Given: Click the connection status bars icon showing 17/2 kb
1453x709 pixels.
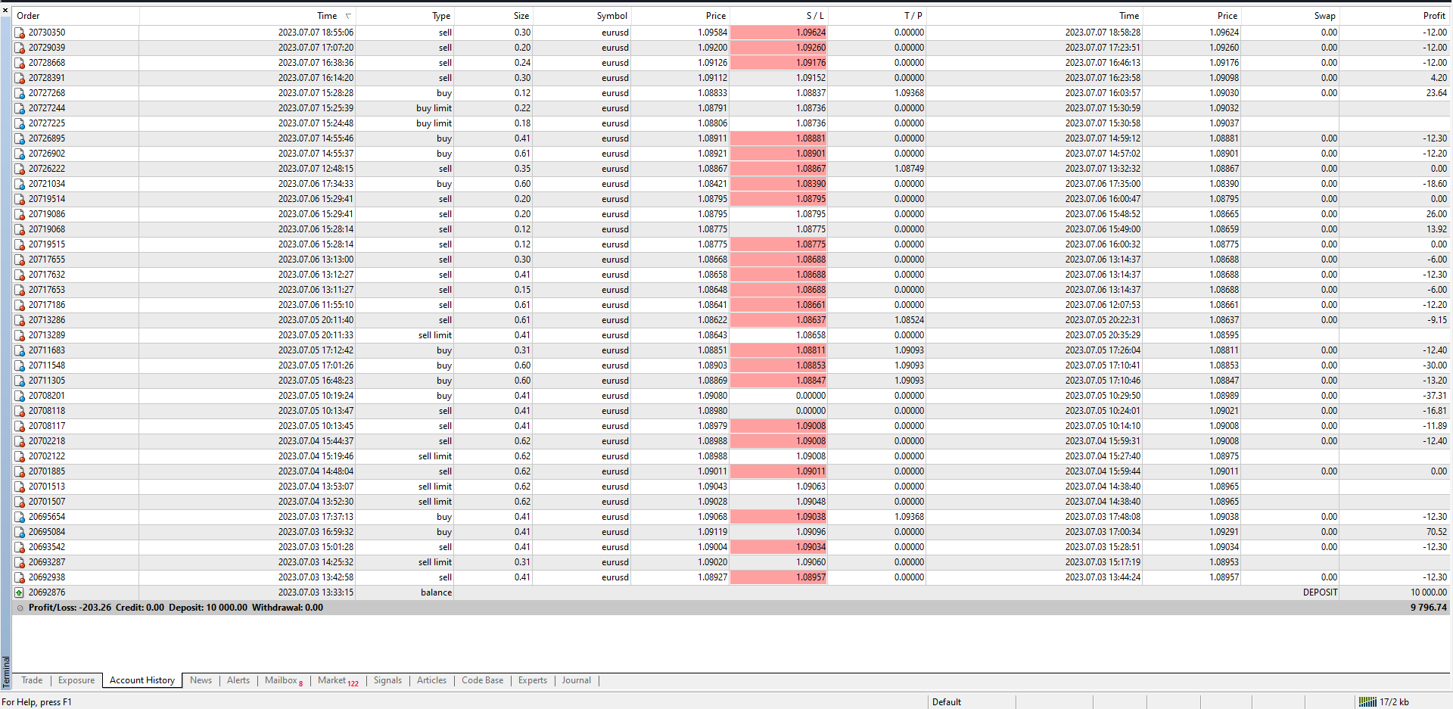Looking at the screenshot, I should [x=1367, y=701].
